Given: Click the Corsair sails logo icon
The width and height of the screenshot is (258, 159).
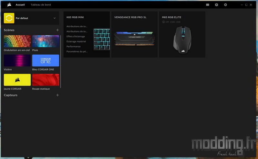Looking at the screenshot, I should point(9,4).
